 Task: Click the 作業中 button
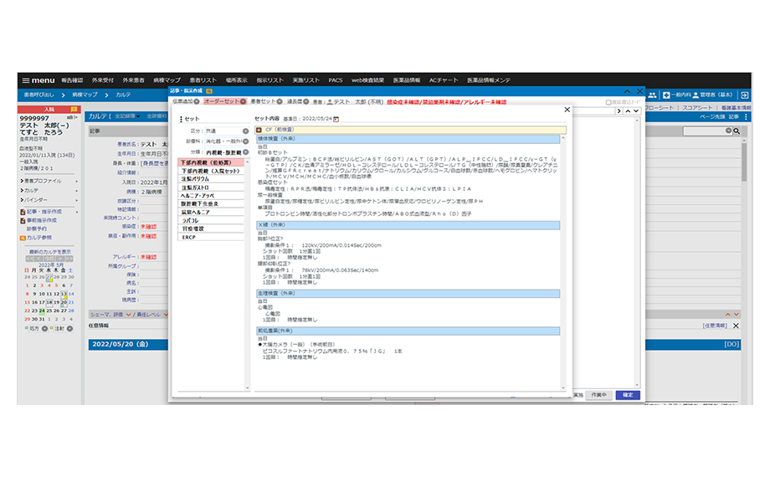(x=598, y=394)
